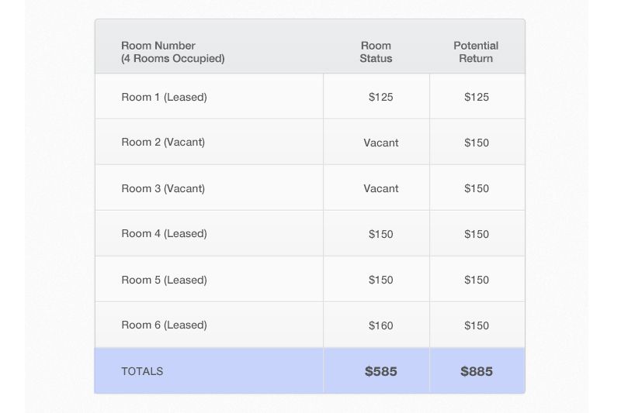The height and width of the screenshot is (413, 621).
Task: Select Room 4 status value $150
Action: point(381,234)
